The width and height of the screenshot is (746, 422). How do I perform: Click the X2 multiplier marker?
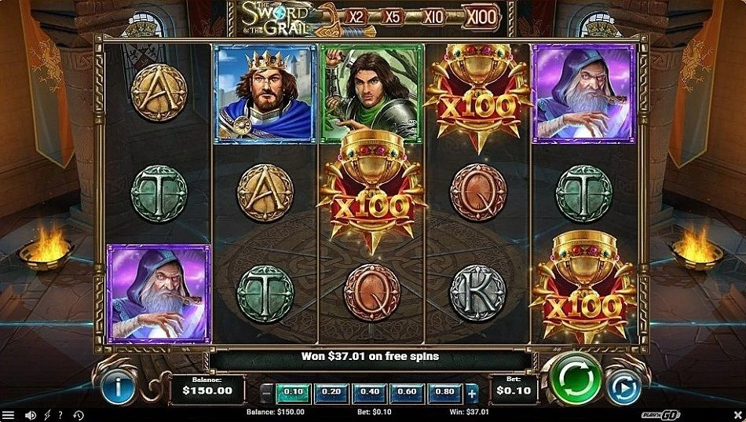(x=356, y=17)
